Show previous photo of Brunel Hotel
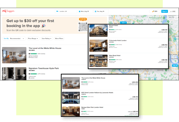179x122 pixels. [x=91, y=30]
